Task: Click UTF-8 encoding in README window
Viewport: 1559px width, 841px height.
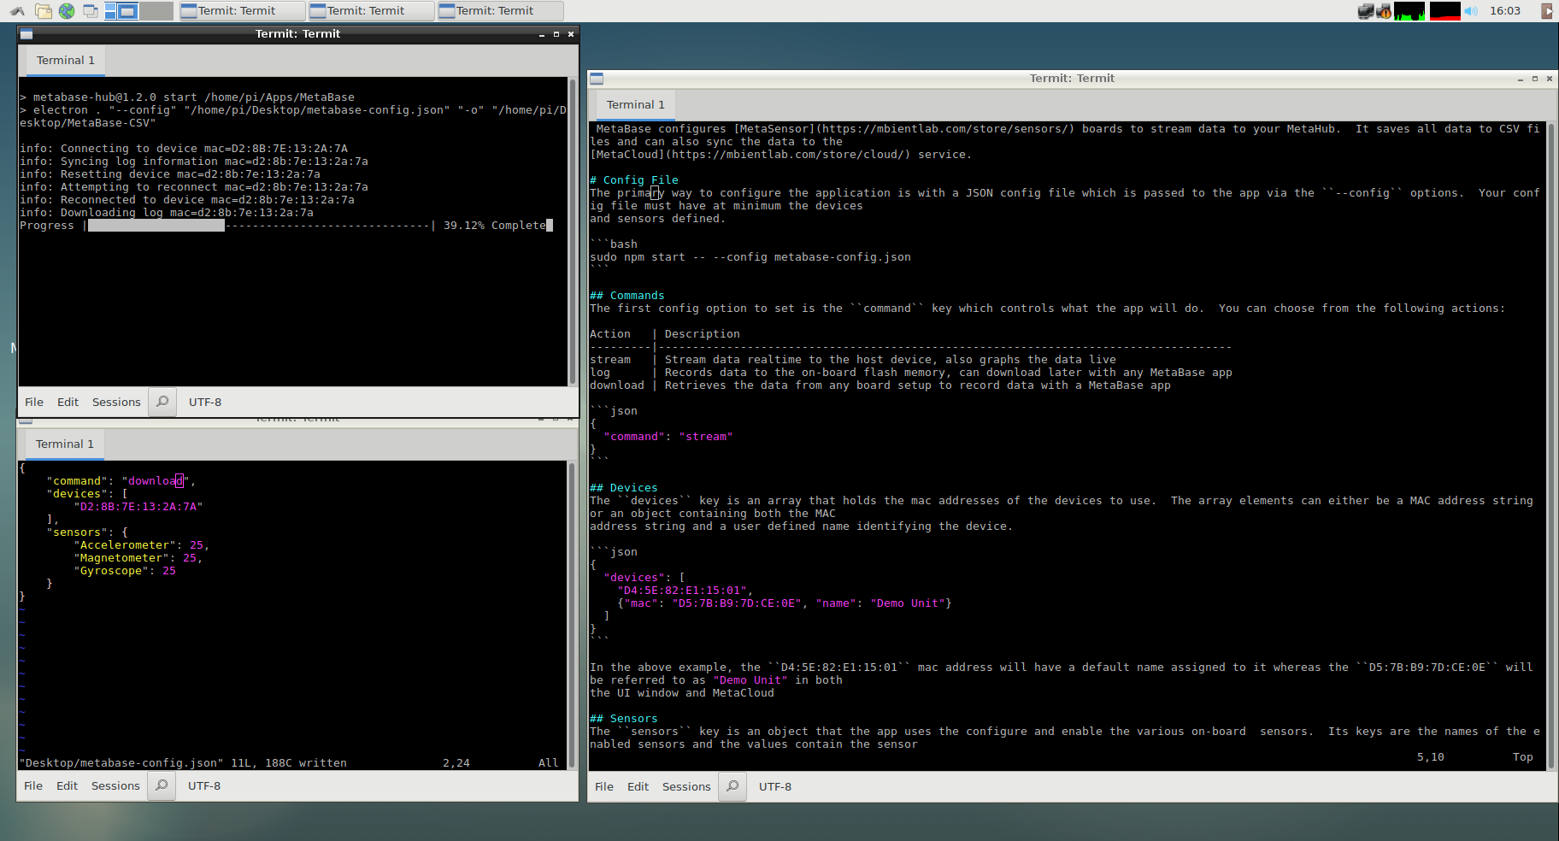Action: (x=775, y=786)
